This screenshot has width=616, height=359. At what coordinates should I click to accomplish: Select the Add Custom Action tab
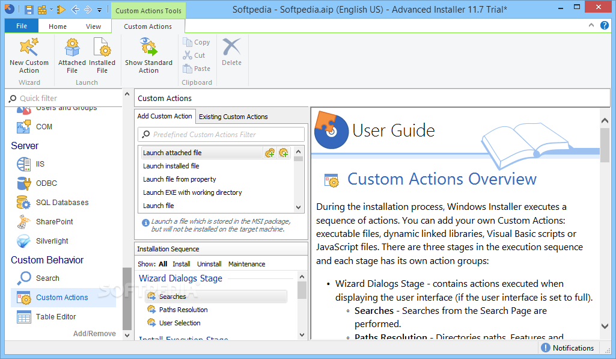165,116
